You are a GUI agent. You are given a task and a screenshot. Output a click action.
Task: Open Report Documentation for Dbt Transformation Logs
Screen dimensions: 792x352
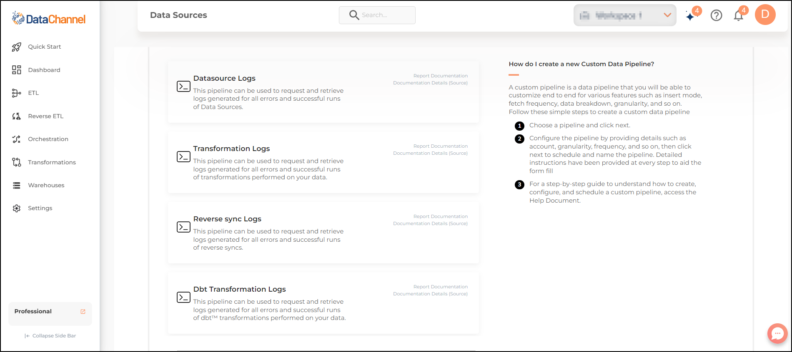(x=441, y=287)
